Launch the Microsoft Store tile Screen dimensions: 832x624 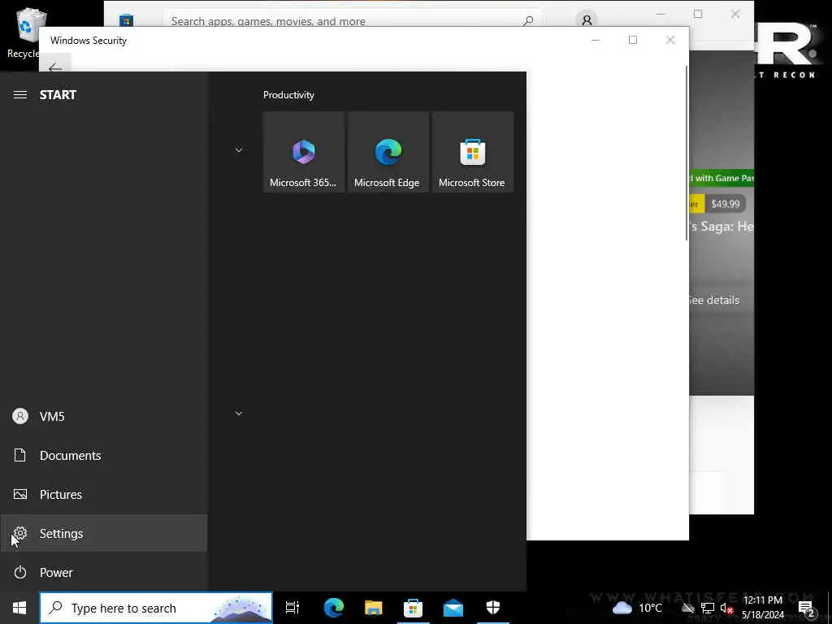click(472, 152)
